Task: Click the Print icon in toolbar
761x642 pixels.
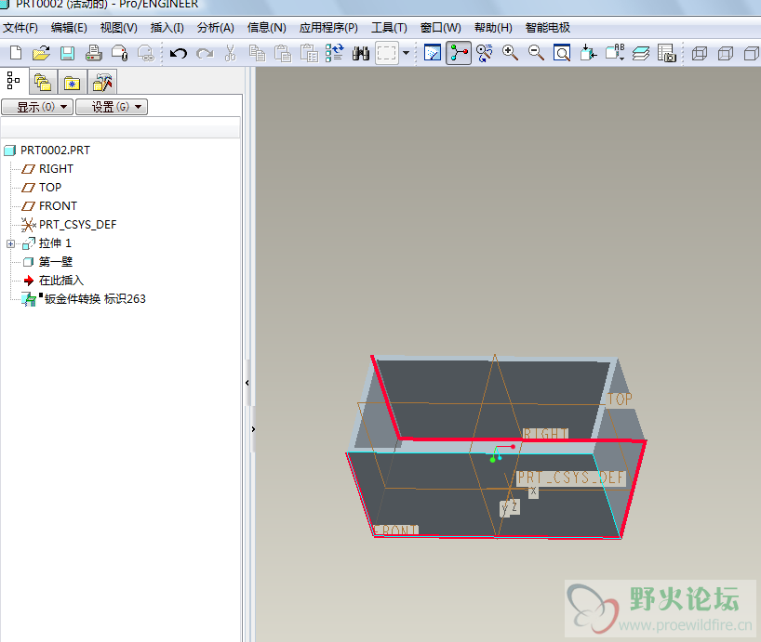Action: (94, 53)
